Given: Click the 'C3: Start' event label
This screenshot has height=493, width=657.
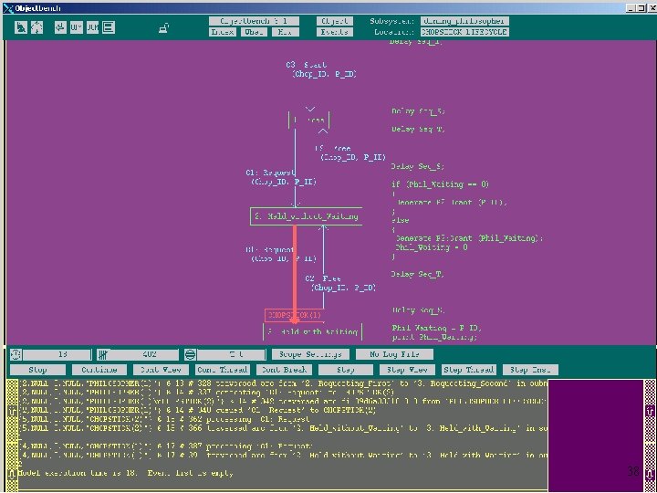Looking at the screenshot, I should tap(307, 65).
